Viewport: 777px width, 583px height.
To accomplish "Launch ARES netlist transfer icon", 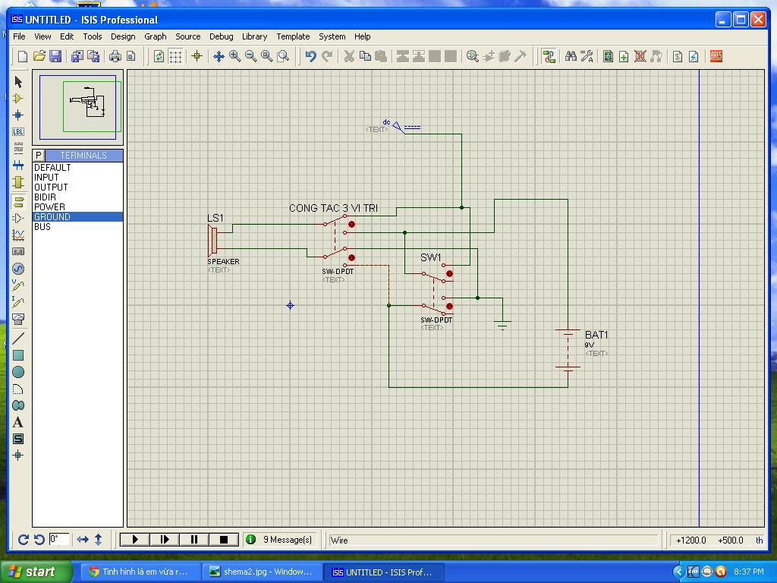I will [x=716, y=56].
